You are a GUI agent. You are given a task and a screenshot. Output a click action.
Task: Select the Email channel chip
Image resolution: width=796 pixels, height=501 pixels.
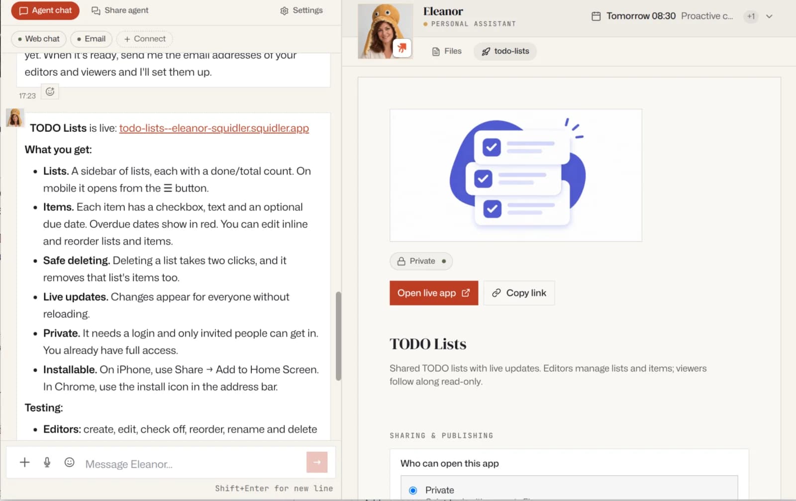click(x=91, y=39)
